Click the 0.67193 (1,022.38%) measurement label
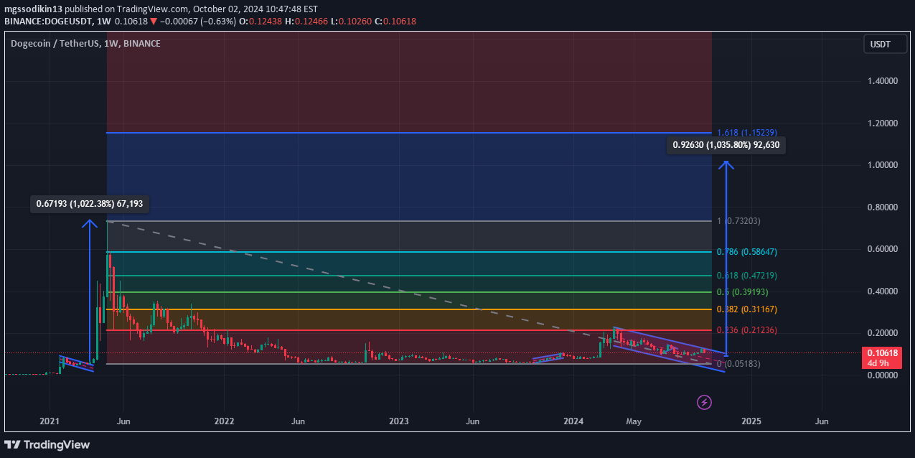 [90, 204]
